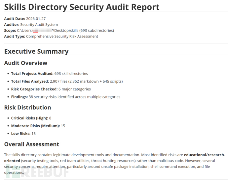Click the Skills Directory Security Audit Report title
The width and height of the screenshot is (228, 180).
point(82,7)
